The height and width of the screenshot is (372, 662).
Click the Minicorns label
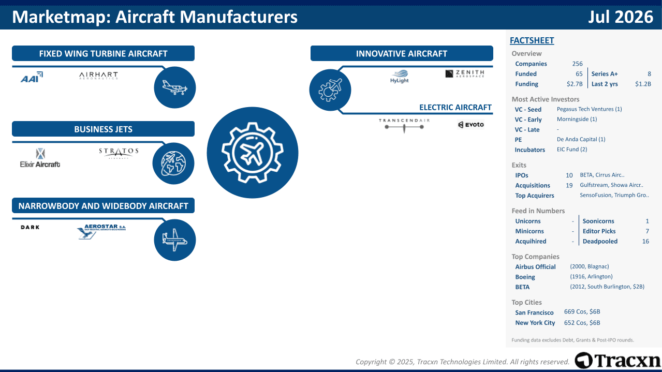point(529,231)
